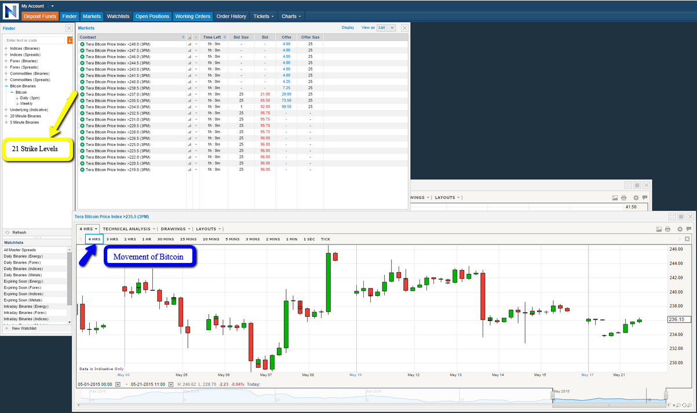Viewport: 697px width, 413px height.
Task: Select the 2 HRS chart interval
Action: [x=130, y=239]
